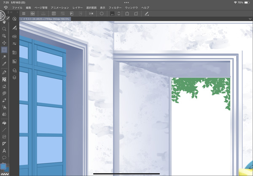The height and width of the screenshot is (176, 253).
Task: Open the レイヤー menu
Action: tap(78, 8)
